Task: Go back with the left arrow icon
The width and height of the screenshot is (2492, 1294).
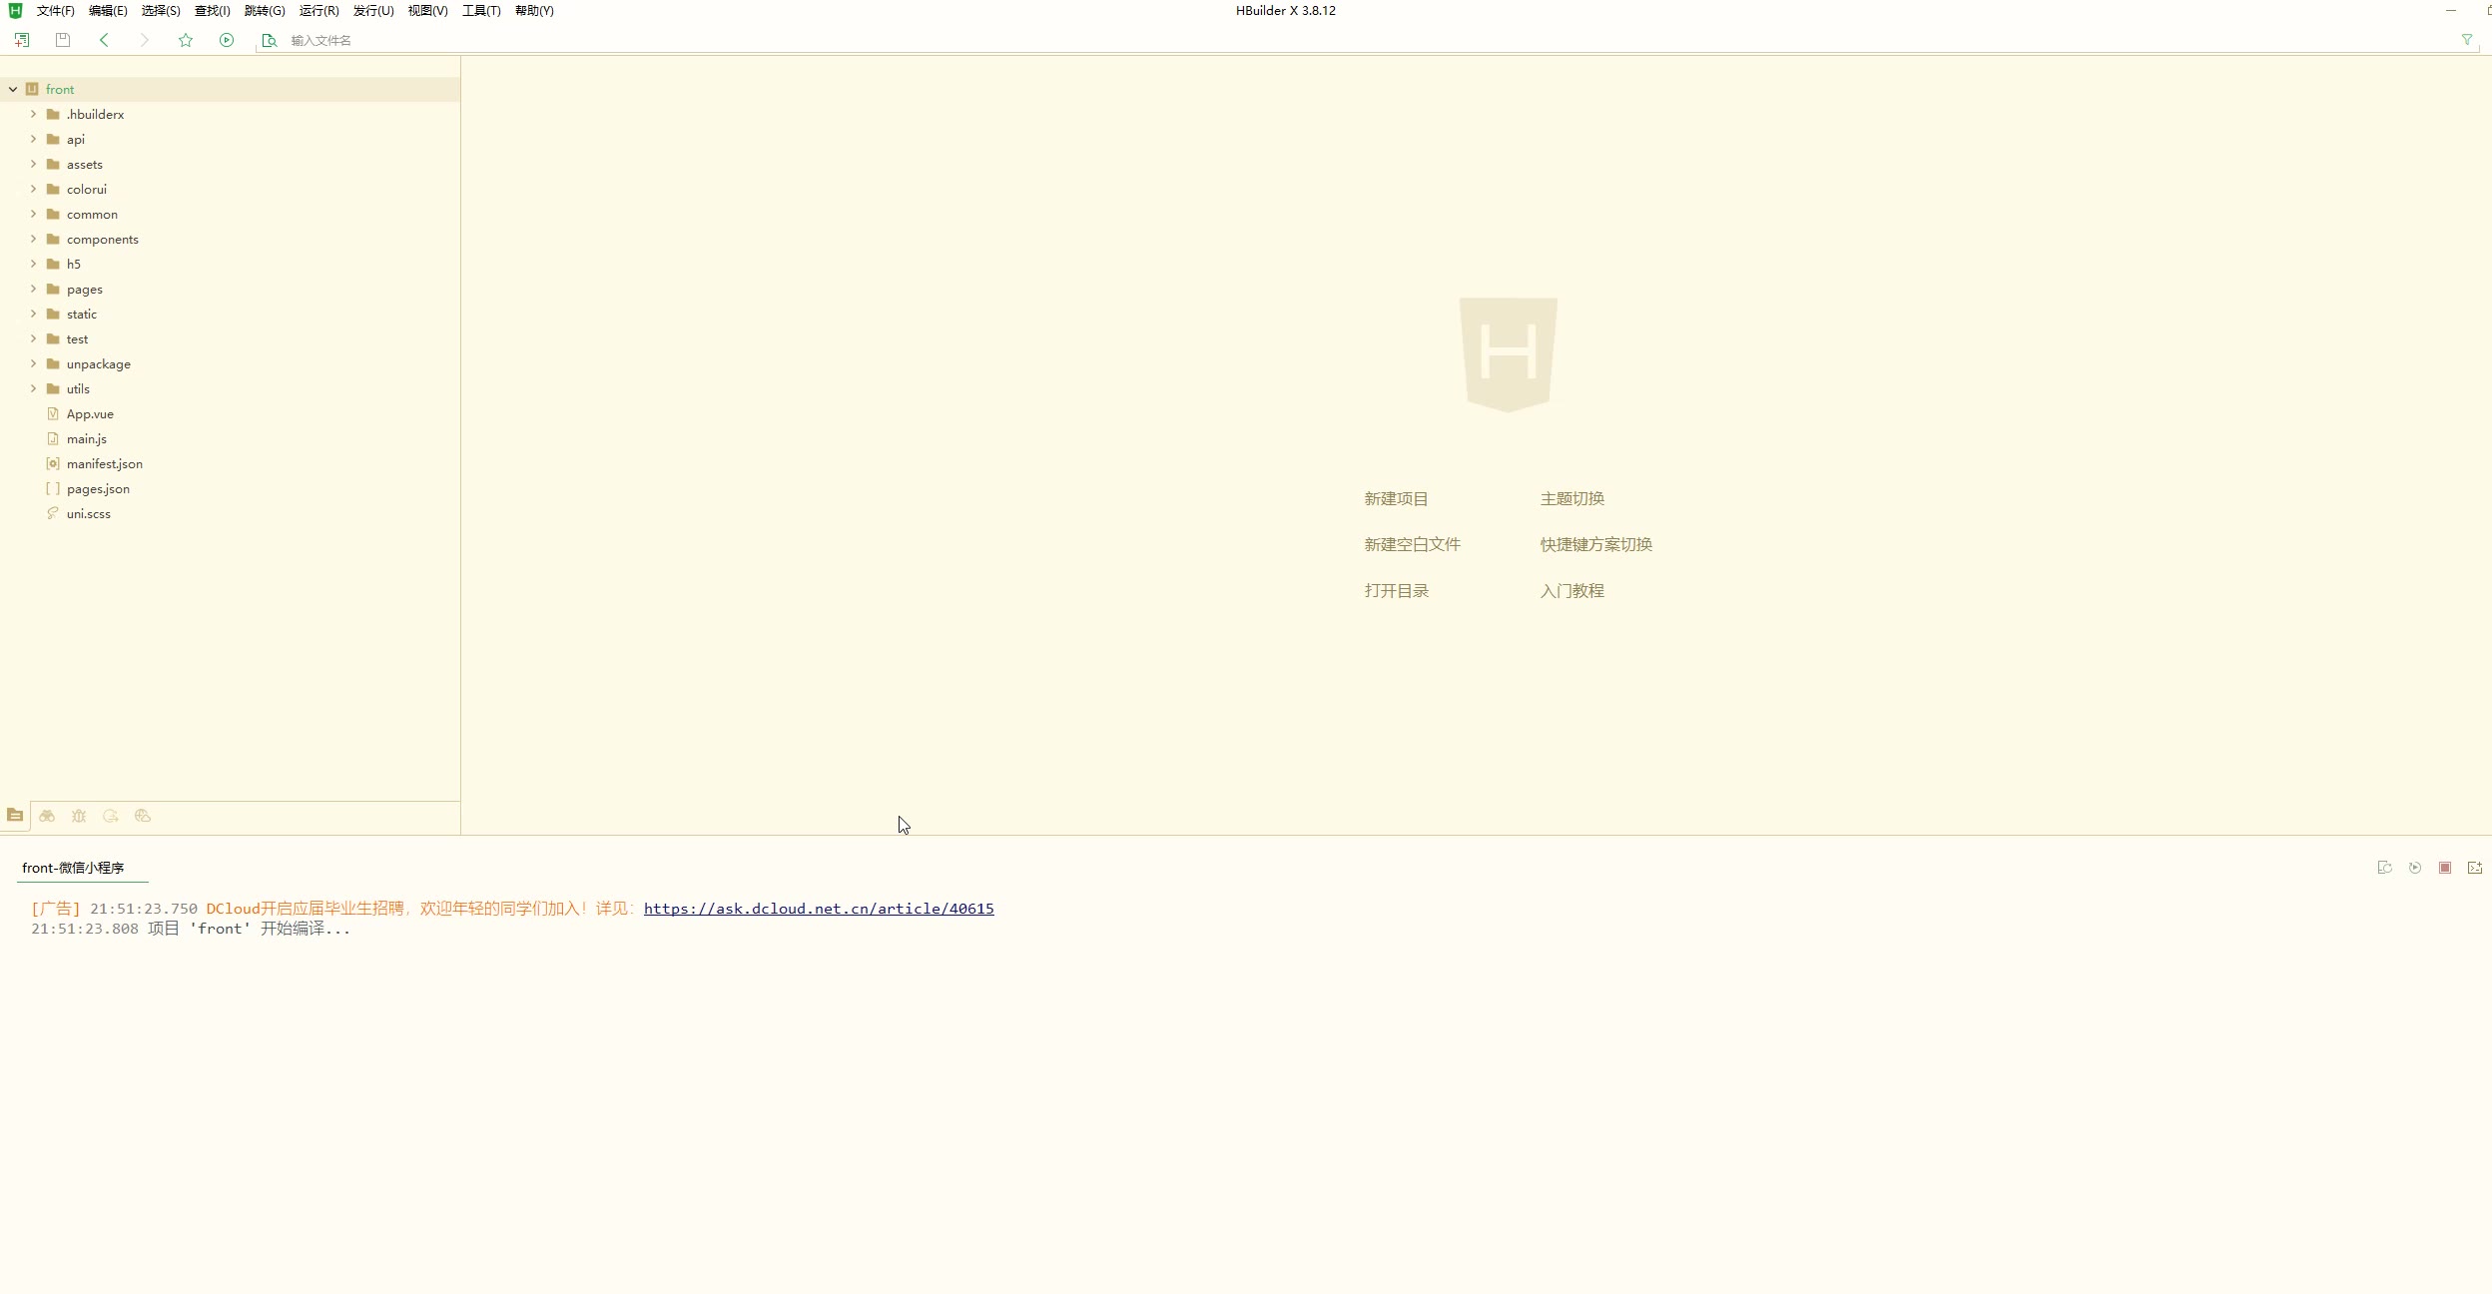Action: (x=104, y=40)
